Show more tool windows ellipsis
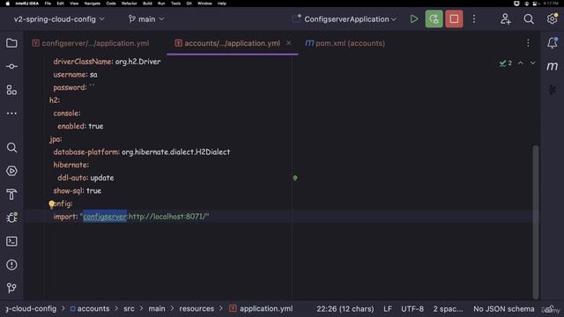This screenshot has height=317, width=564. 11,114
